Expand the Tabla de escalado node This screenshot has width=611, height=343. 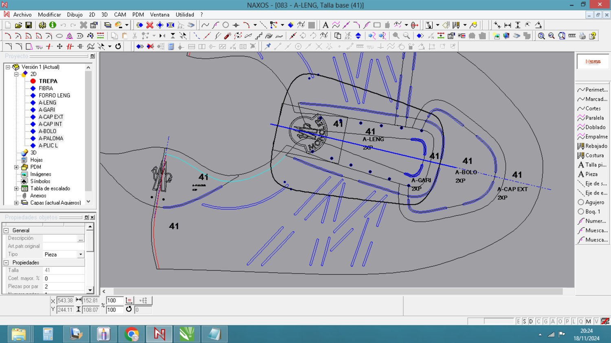point(16,189)
